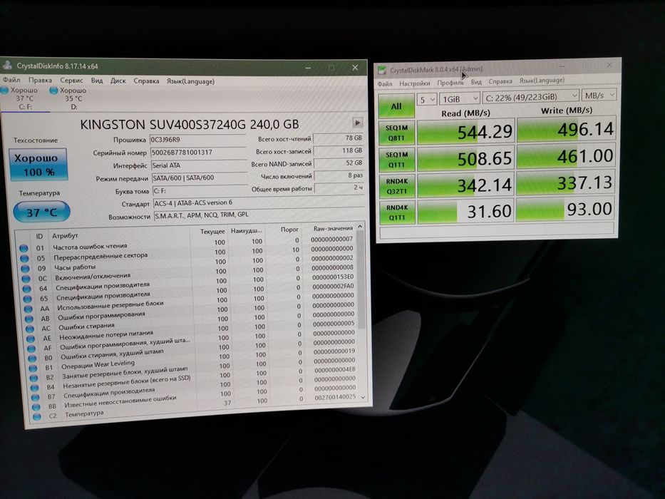Click status icon for attribute 05
The height and width of the screenshot is (499, 665).
[25, 258]
